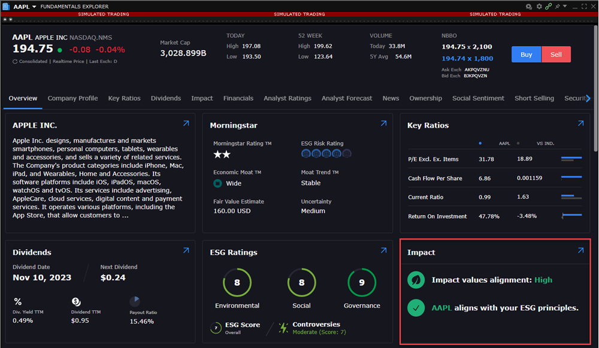Open the AAPL ticker dropdown arrow
The image size is (599, 348).
pos(34,7)
